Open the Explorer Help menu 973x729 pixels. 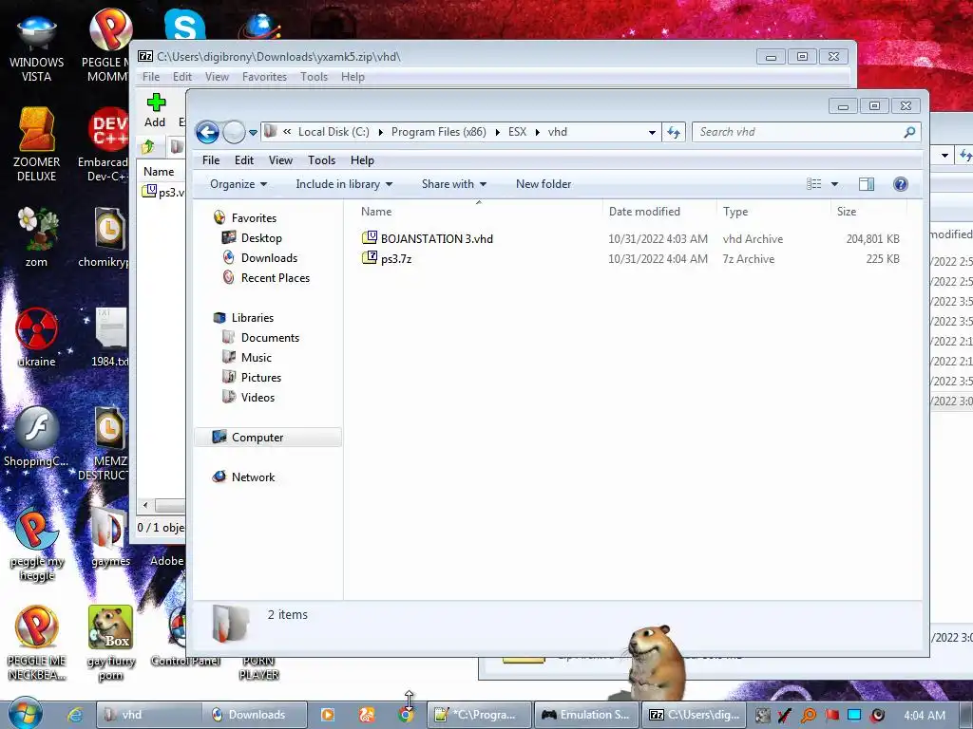(x=362, y=160)
